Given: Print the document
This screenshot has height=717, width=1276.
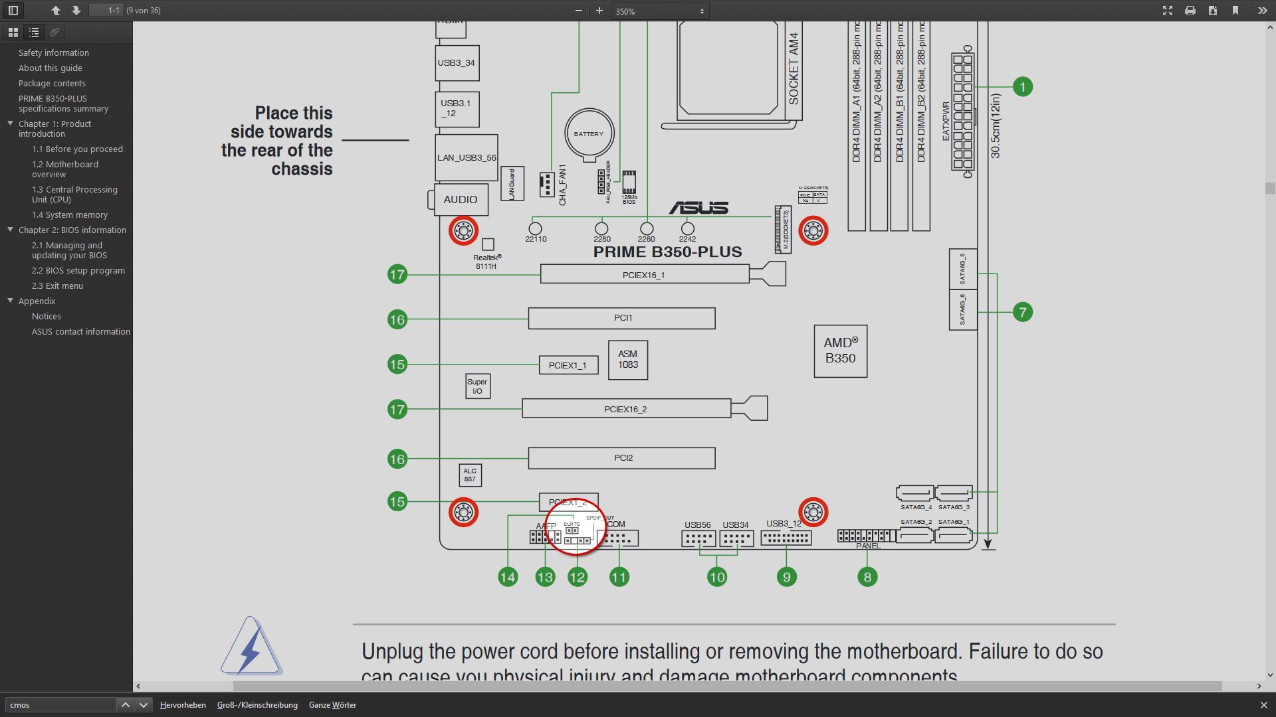Looking at the screenshot, I should click(1190, 11).
